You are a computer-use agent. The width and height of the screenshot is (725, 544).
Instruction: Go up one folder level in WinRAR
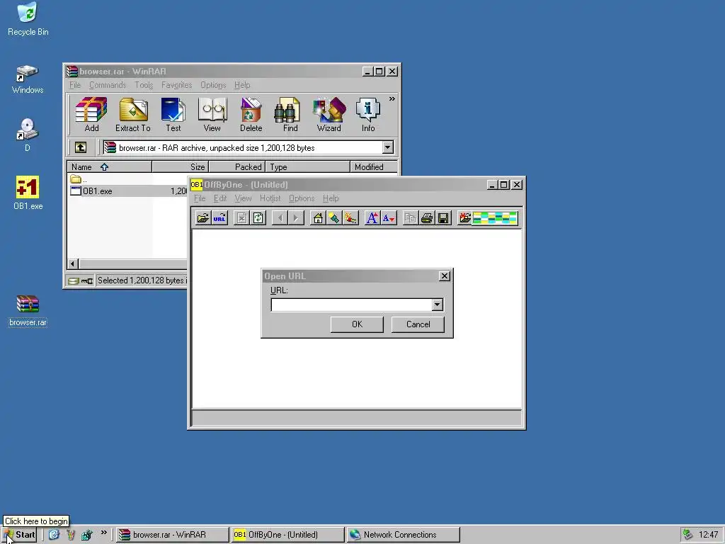pyautogui.click(x=81, y=147)
